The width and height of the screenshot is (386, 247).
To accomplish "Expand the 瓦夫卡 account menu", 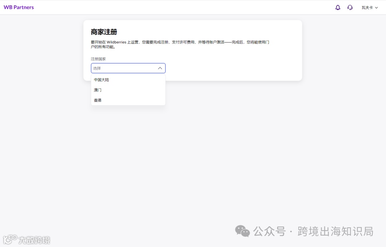I will pos(370,7).
